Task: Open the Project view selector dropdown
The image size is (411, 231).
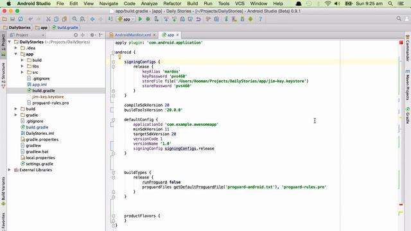Action: coord(27,35)
